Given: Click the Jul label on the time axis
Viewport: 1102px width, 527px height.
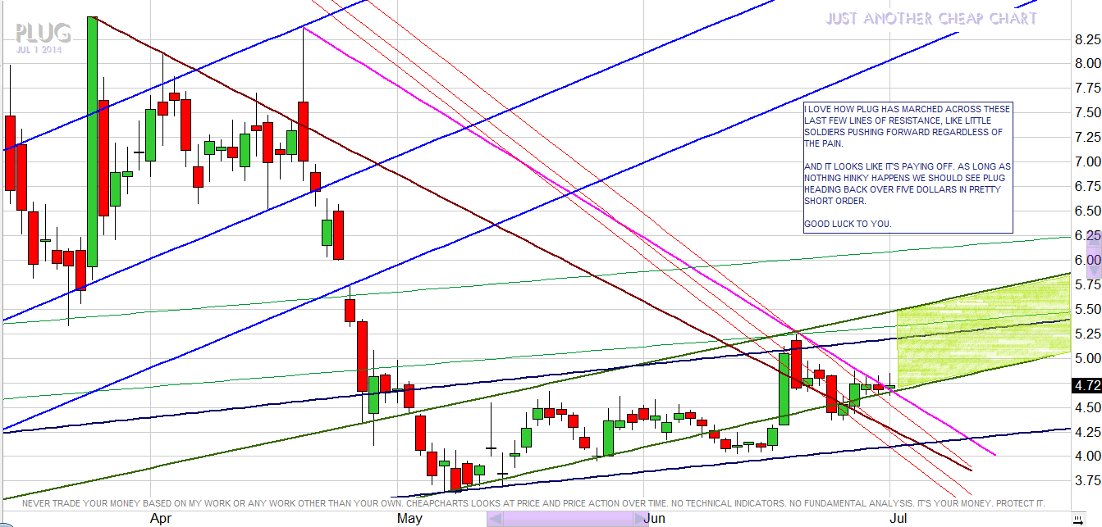Looking at the screenshot, I should click(x=898, y=518).
